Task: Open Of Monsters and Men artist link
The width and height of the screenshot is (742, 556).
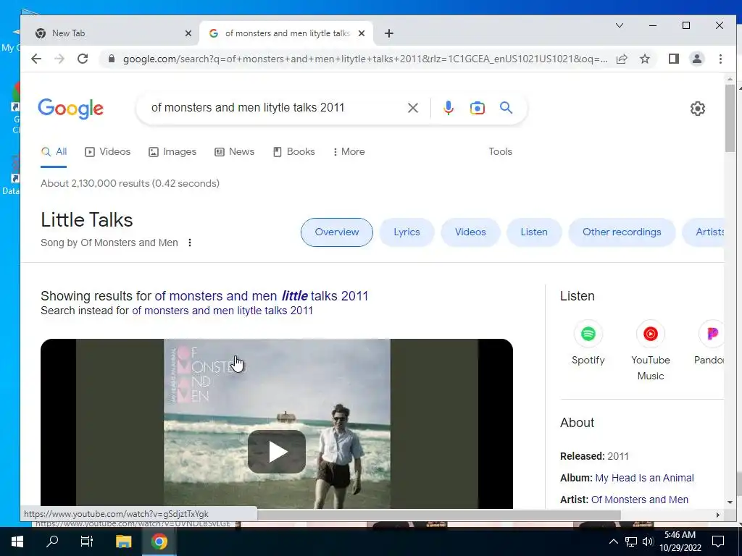Action: pos(639,500)
